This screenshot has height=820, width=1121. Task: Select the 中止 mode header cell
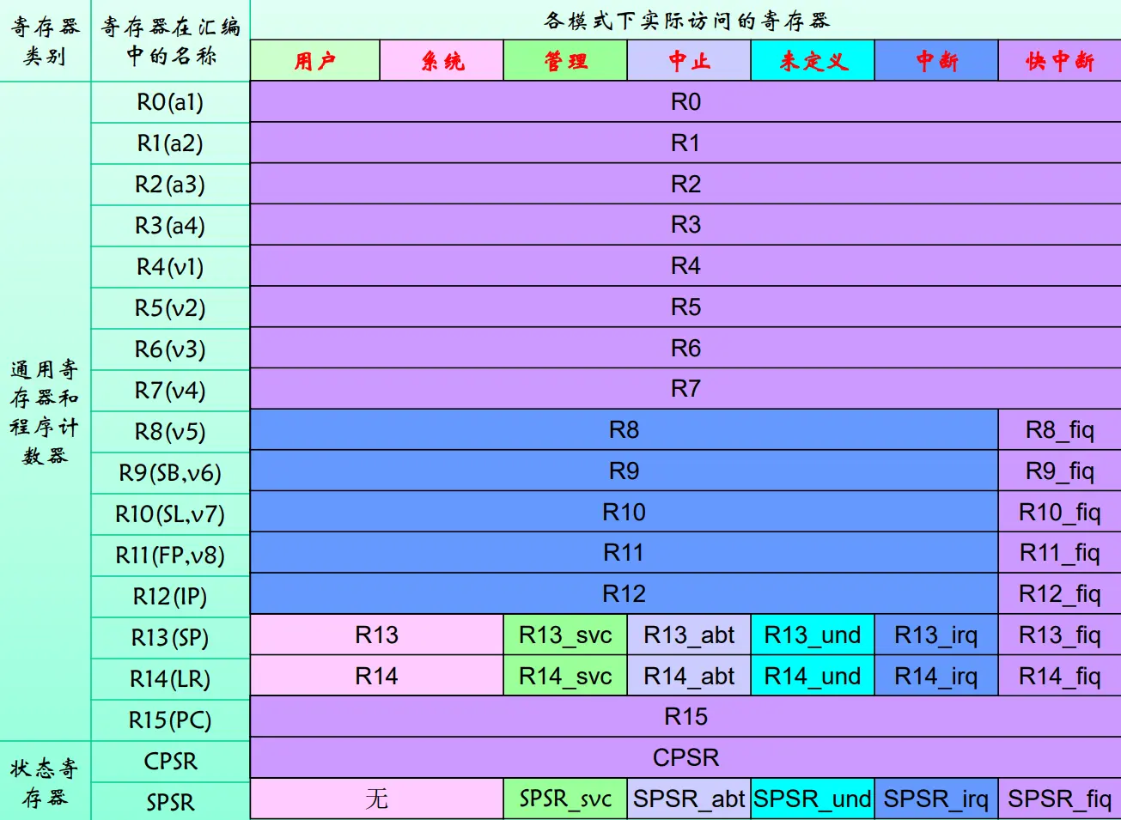click(x=689, y=61)
